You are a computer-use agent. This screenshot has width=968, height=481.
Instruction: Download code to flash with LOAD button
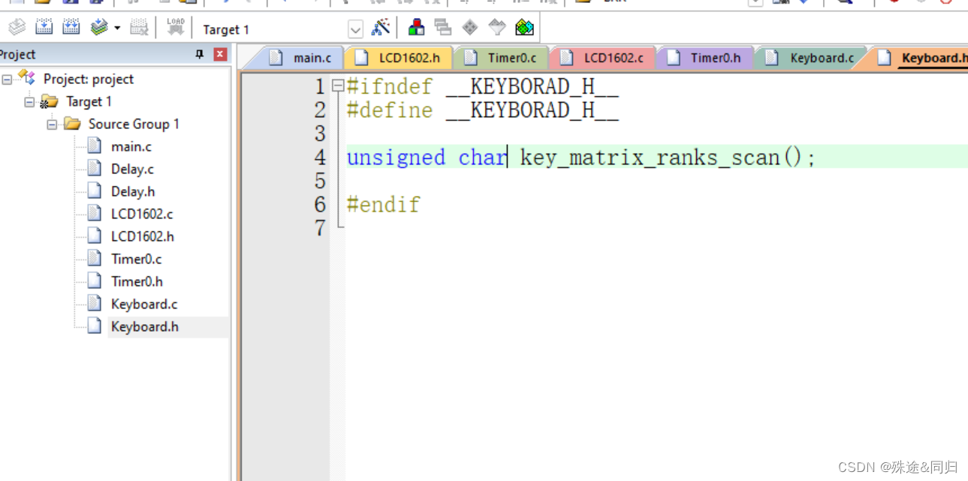(x=175, y=27)
